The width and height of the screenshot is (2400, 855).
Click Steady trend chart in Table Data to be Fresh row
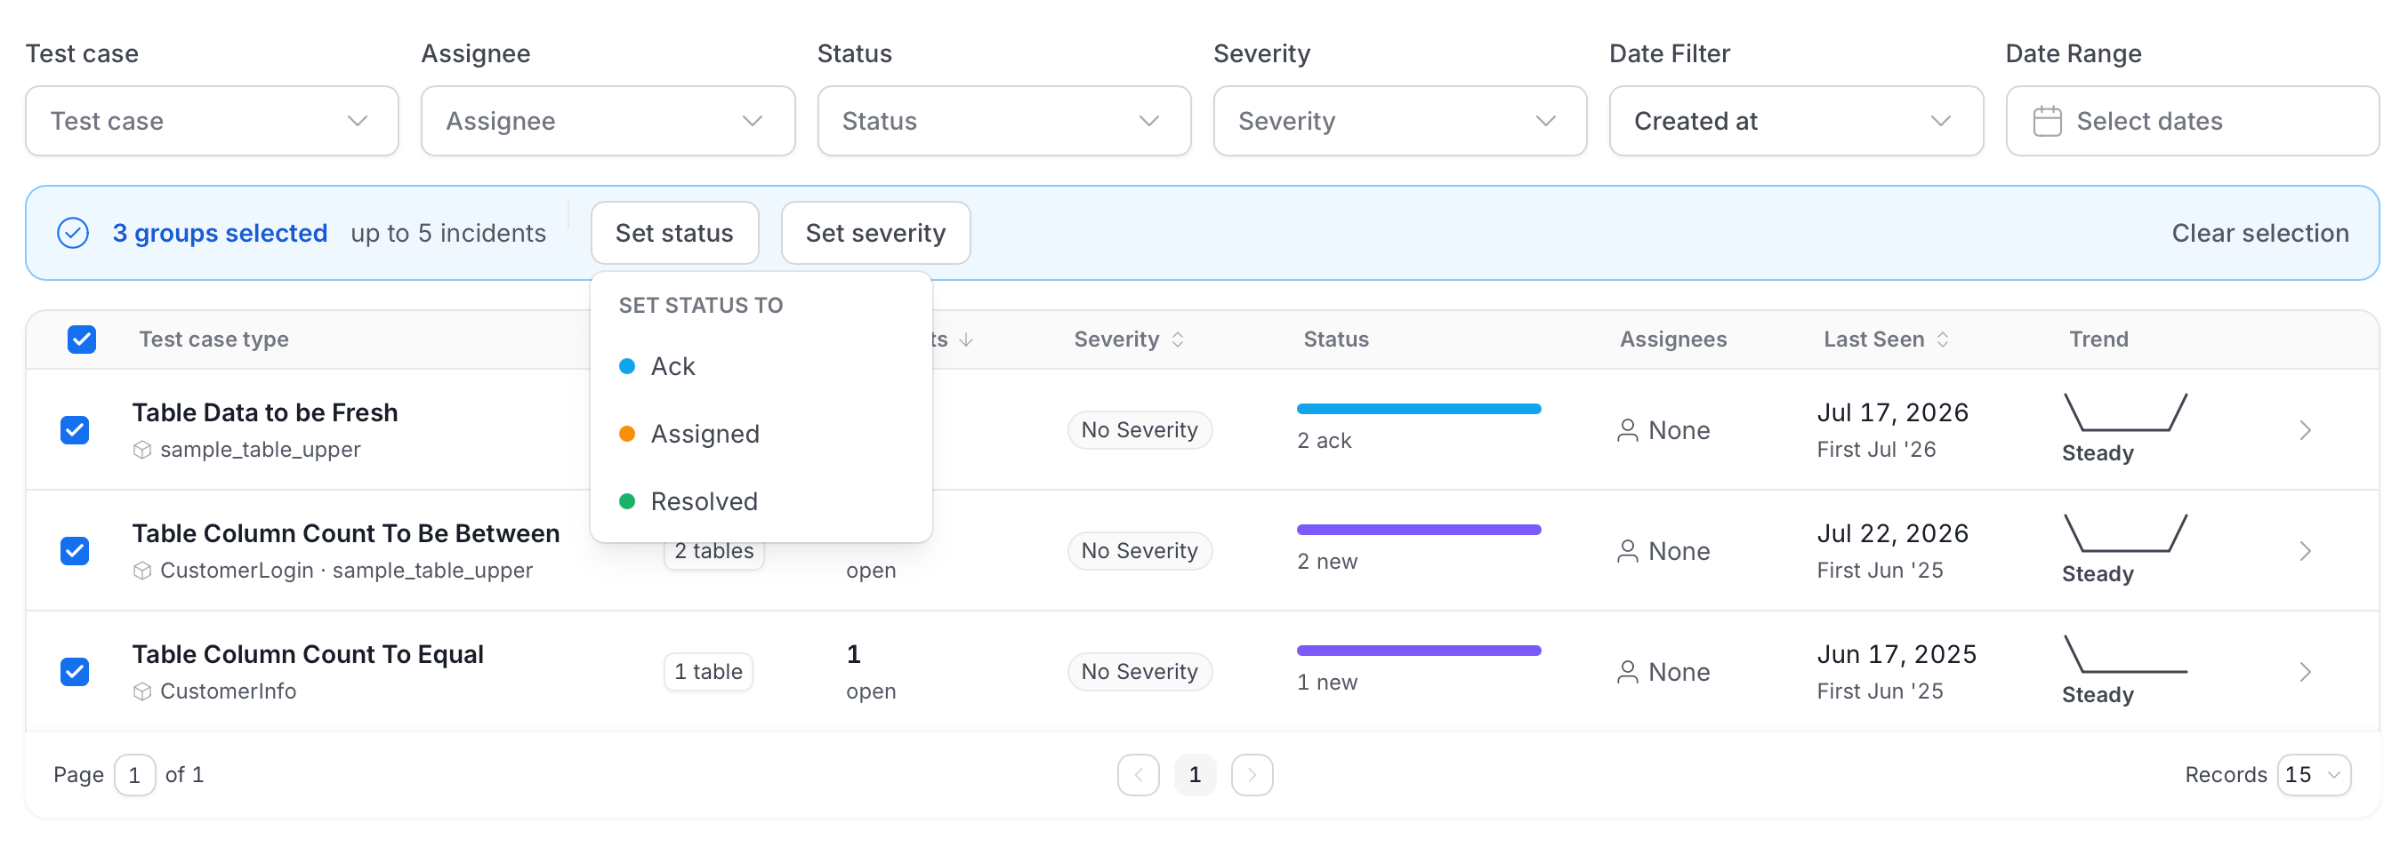pyautogui.click(x=2125, y=412)
